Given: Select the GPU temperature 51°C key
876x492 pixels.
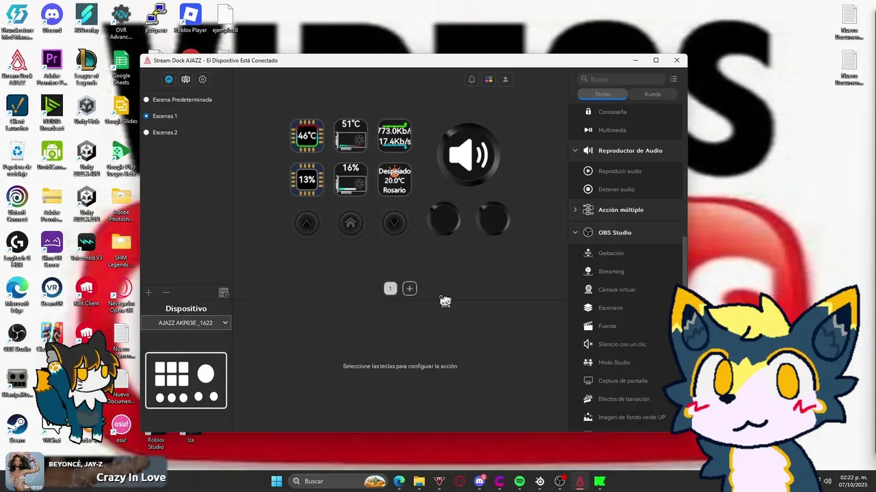Looking at the screenshot, I should (x=350, y=135).
